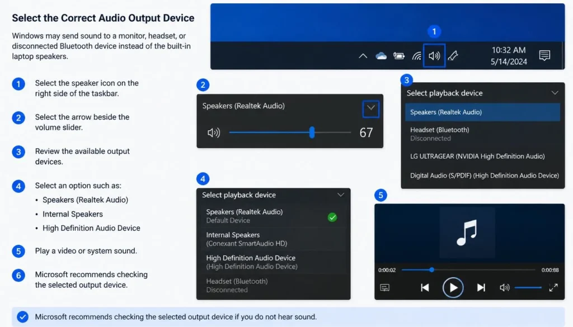Mute the media player speaker icon
Screen dimensions: 573x327
(x=504, y=287)
